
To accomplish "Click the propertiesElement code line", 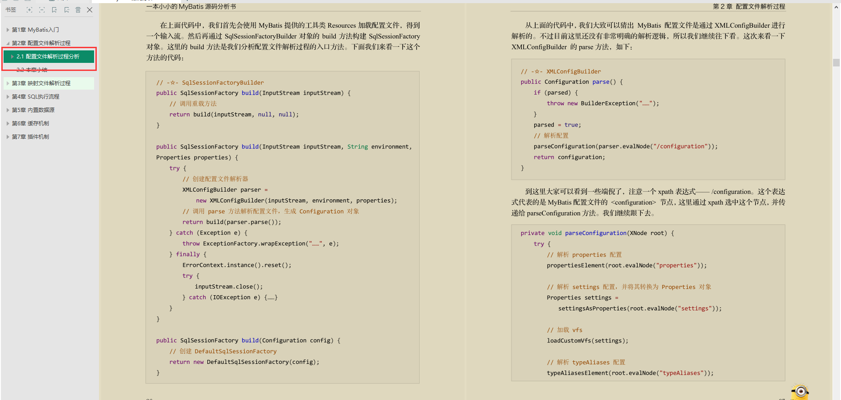I will click(x=627, y=265).
